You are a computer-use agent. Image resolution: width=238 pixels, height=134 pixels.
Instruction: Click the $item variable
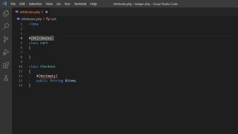point(70,81)
